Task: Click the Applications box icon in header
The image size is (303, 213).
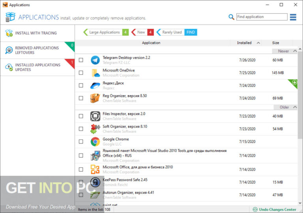Action: pos(10,17)
